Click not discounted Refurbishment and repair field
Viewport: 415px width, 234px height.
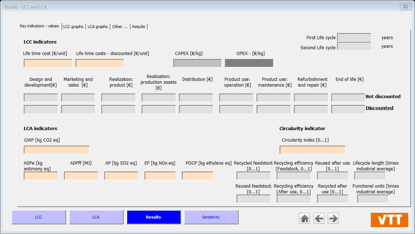tap(311, 98)
